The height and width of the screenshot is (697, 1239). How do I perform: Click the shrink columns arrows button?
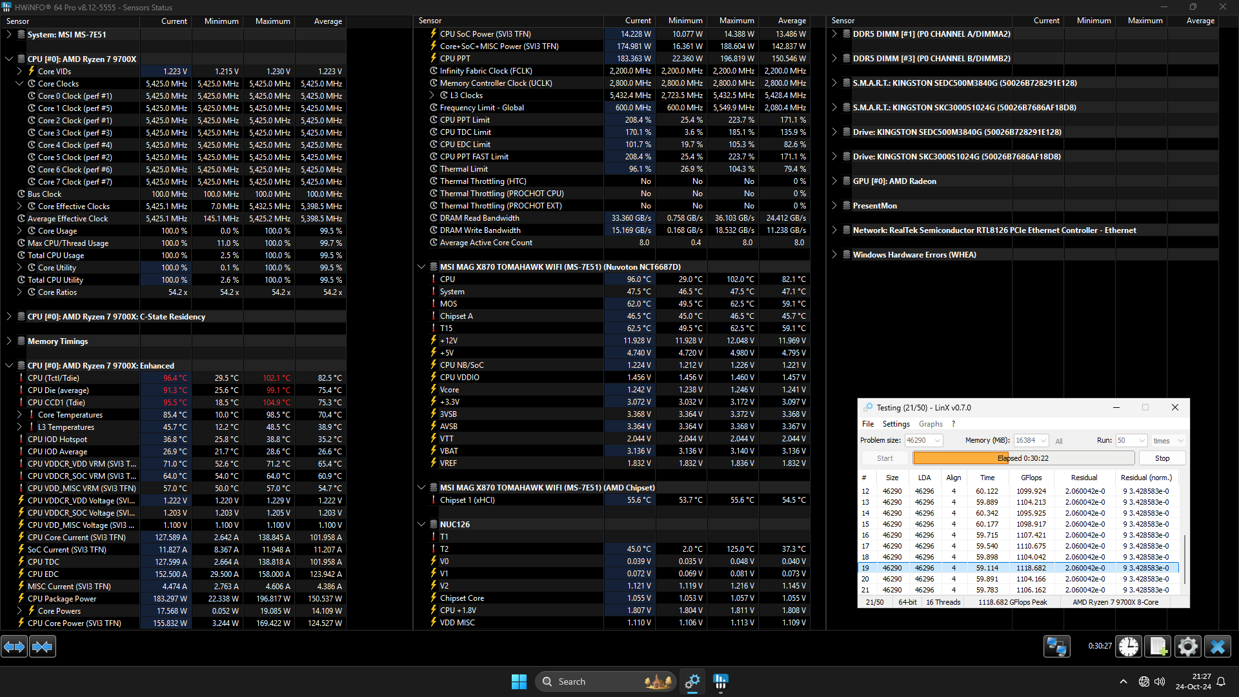tap(43, 646)
